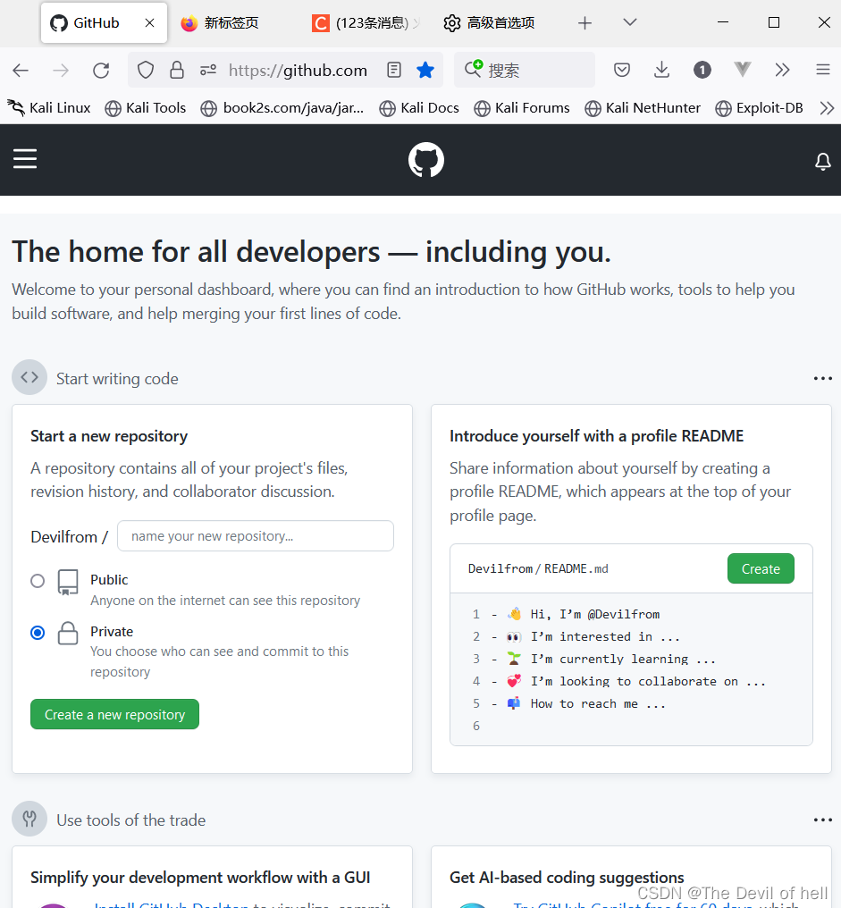Click the repository name input field
Screen dimensions: 841x908
click(x=255, y=535)
